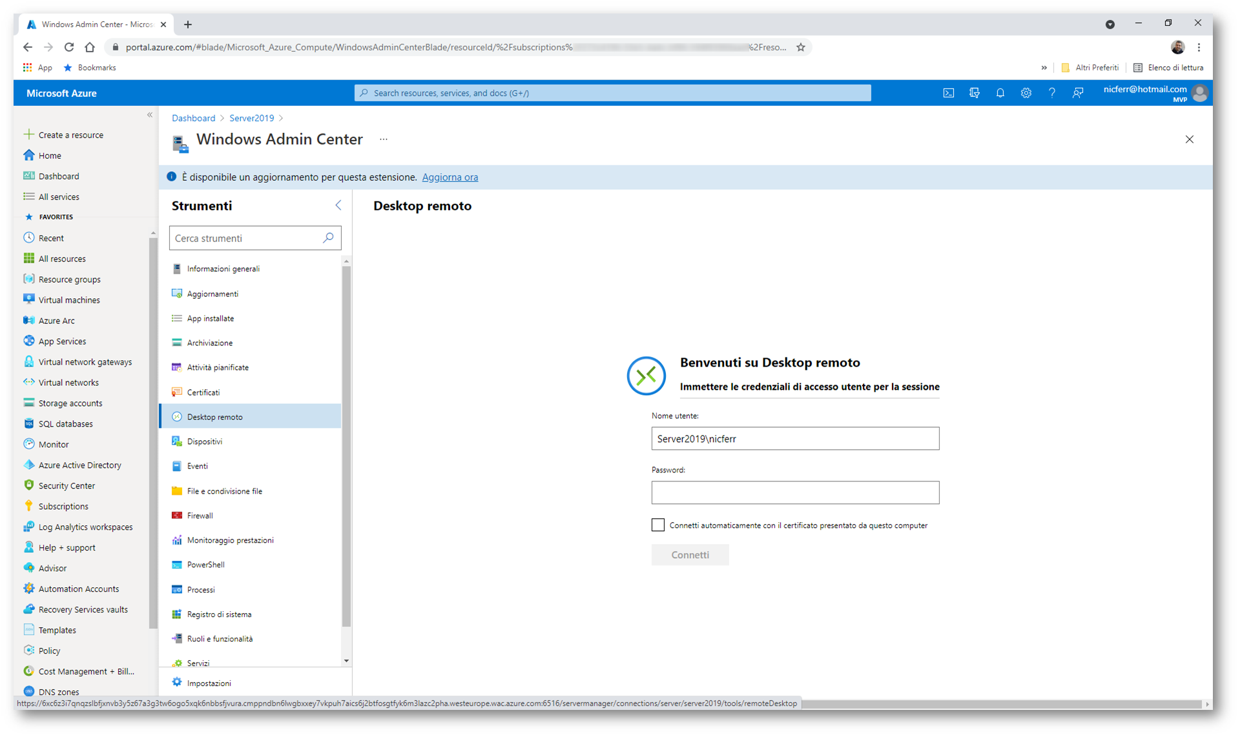The image size is (1240, 737).
Task: Open the more options ellipsis near title
Action: click(384, 139)
